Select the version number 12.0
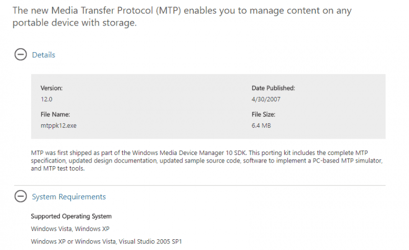Screen dimensions: 409x250 pyautogui.click(x=47, y=99)
